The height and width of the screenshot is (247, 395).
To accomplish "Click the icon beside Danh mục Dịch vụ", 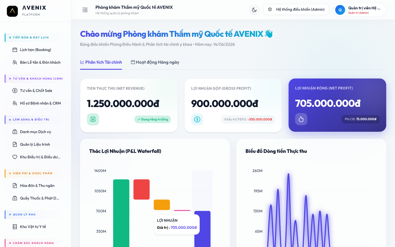I will [15, 132].
